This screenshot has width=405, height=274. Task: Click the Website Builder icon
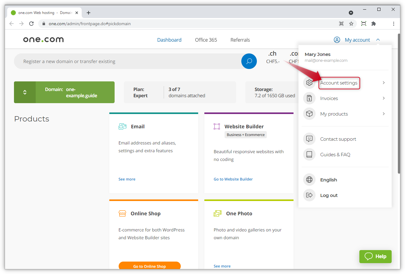(x=217, y=126)
